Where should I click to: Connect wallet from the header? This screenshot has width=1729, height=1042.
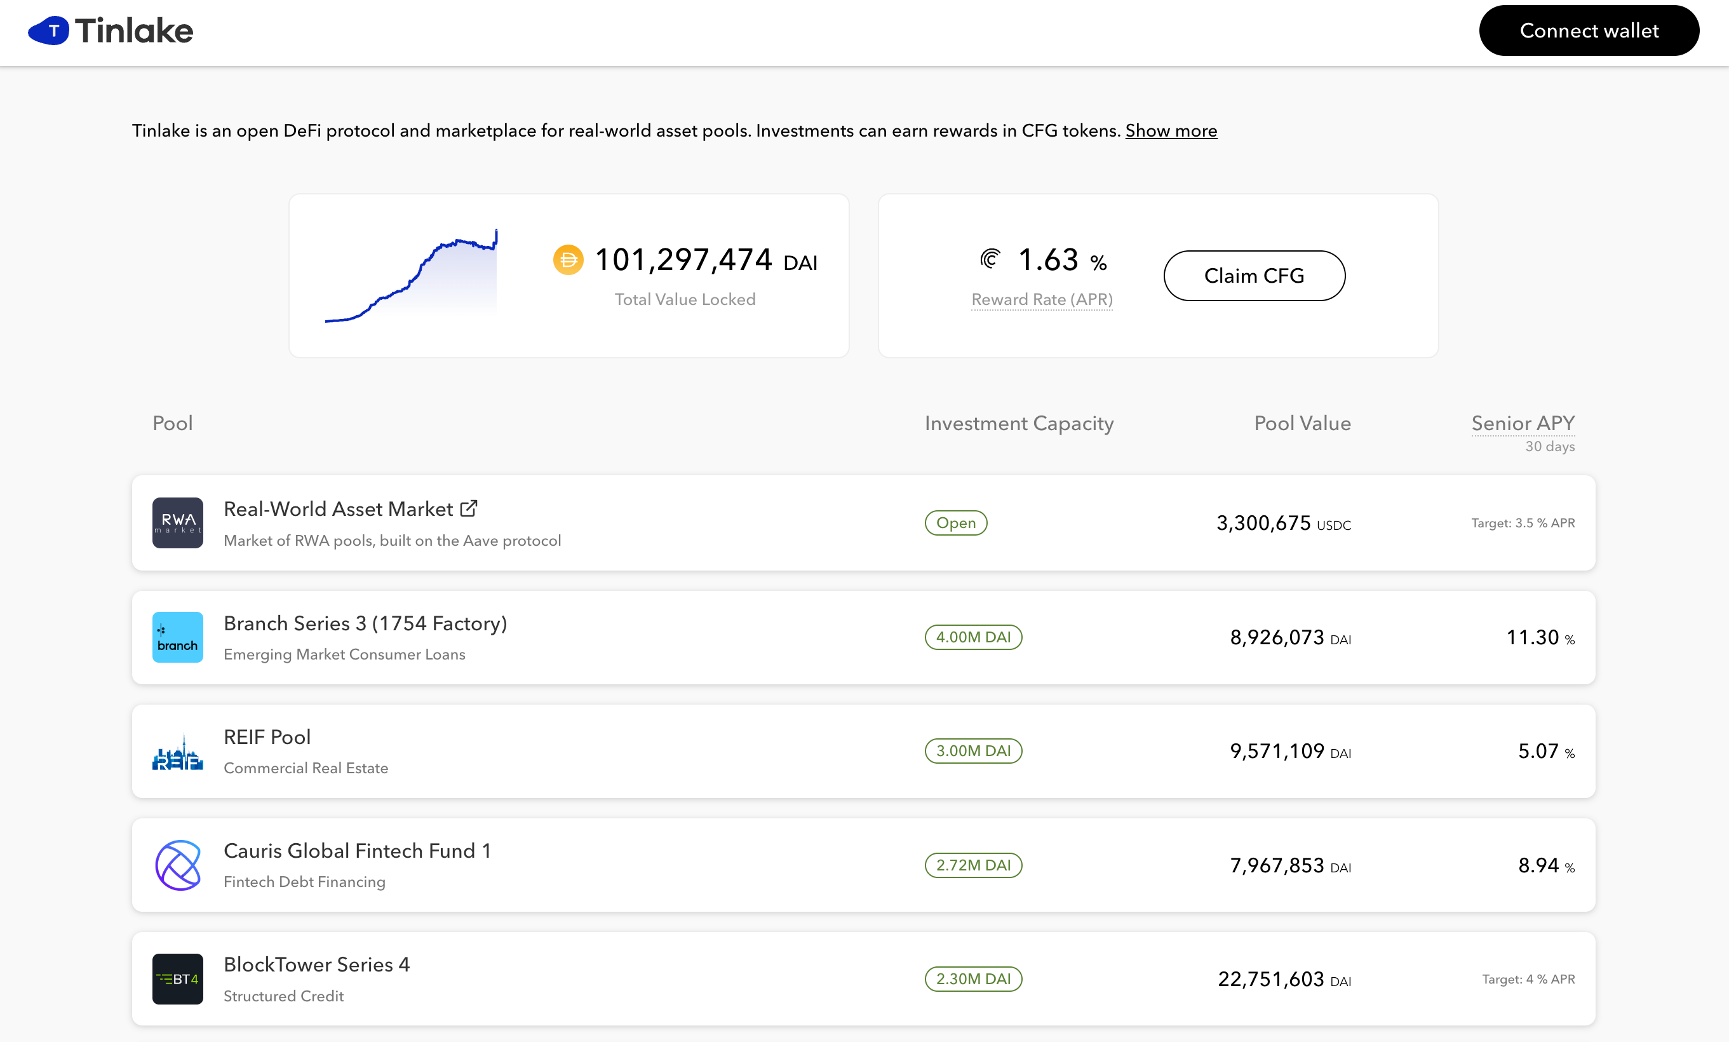pos(1589,31)
